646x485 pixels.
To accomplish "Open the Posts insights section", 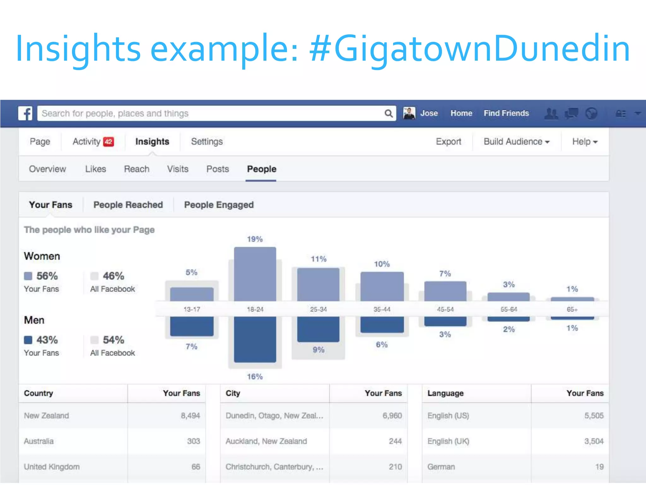I will tap(218, 169).
